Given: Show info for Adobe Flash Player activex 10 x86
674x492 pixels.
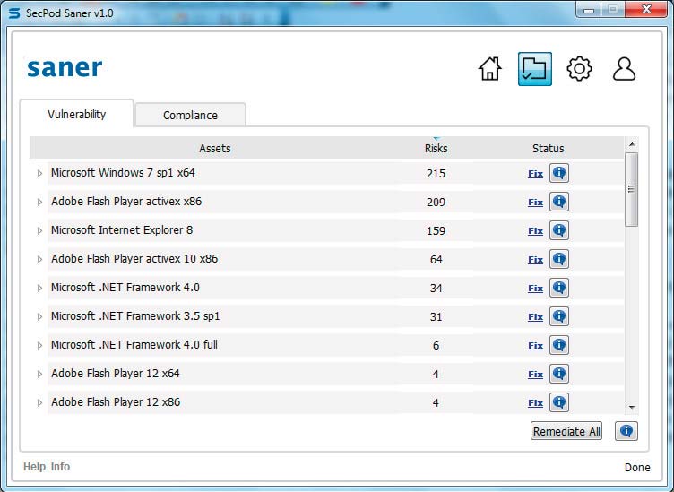Looking at the screenshot, I should [558, 259].
